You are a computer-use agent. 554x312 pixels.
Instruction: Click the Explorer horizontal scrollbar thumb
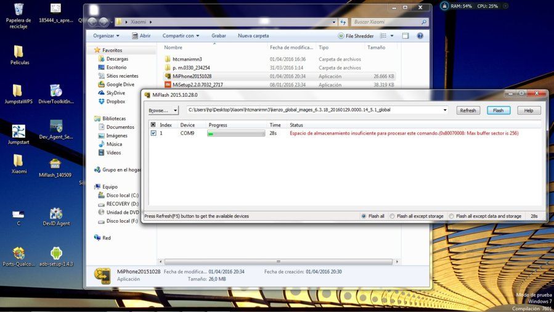tap(279, 261)
